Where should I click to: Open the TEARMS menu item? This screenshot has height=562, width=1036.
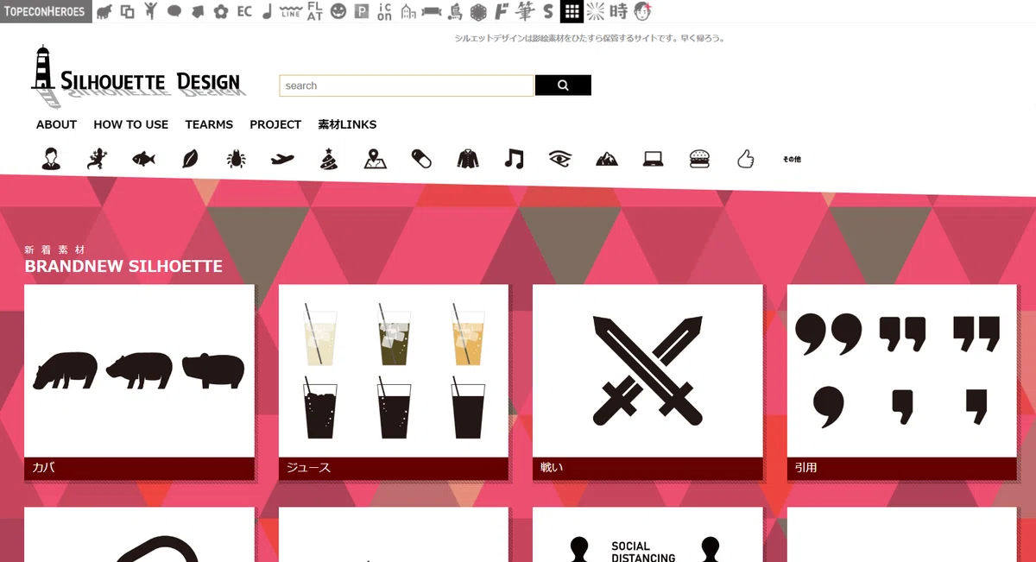209,124
